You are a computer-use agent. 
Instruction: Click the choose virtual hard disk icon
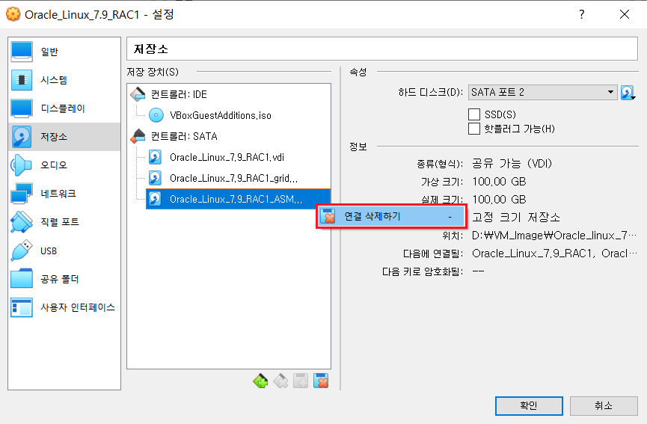(x=628, y=93)
